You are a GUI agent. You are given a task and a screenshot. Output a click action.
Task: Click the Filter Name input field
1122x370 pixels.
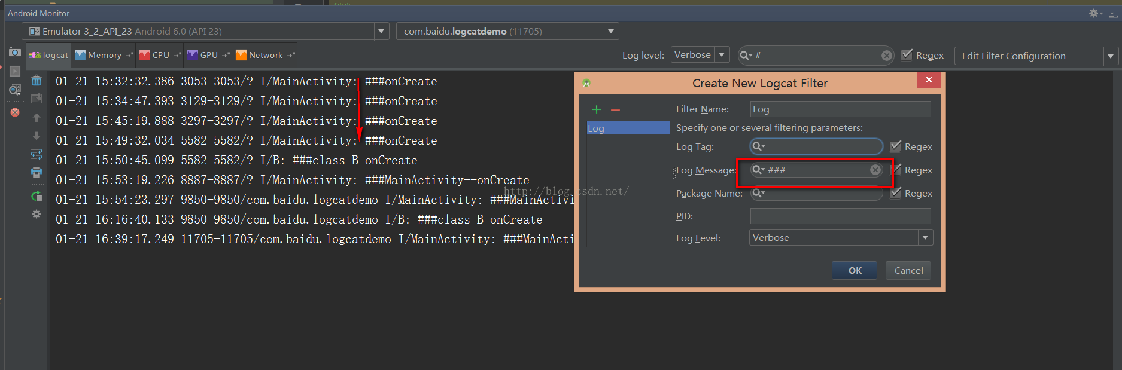pyautogui.click(x=840, y=109)
